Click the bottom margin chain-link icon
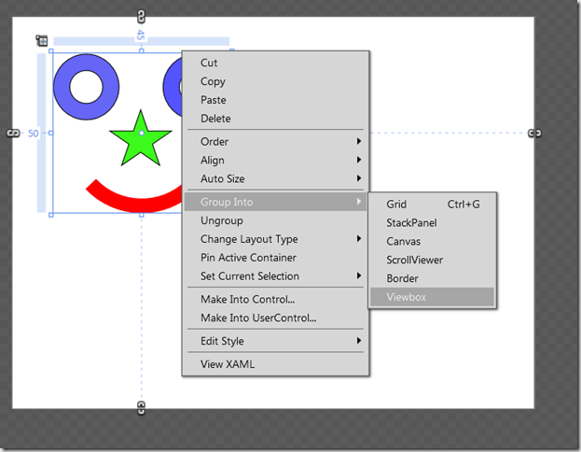 tap(141, 408)
